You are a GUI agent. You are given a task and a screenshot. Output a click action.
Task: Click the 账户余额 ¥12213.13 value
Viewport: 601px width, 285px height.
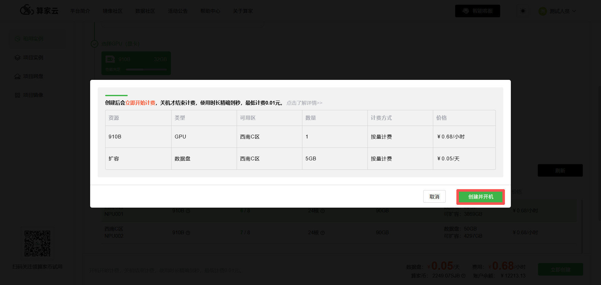point(513,276)
